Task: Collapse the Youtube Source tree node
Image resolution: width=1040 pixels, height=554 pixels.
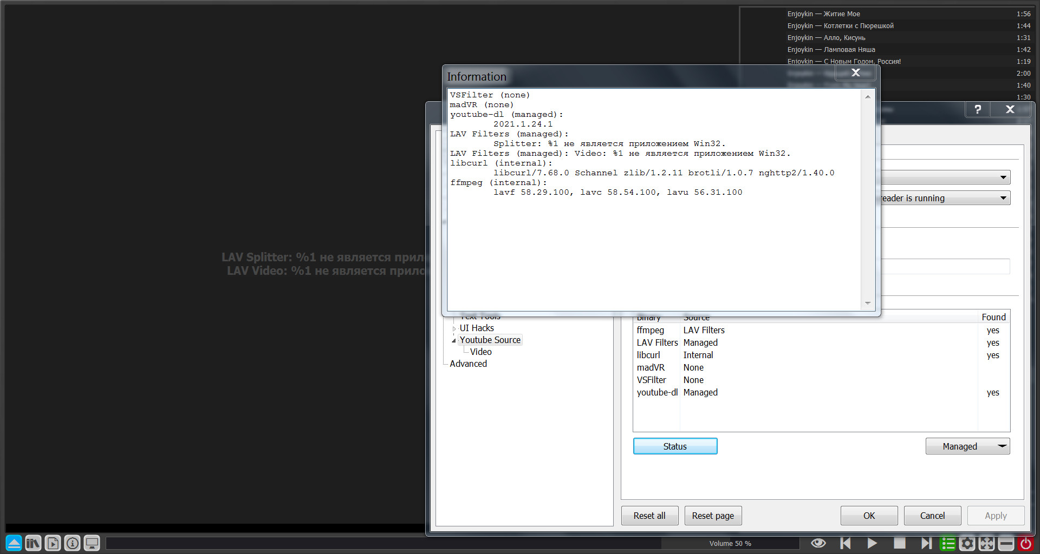Action: pos(454,340)
